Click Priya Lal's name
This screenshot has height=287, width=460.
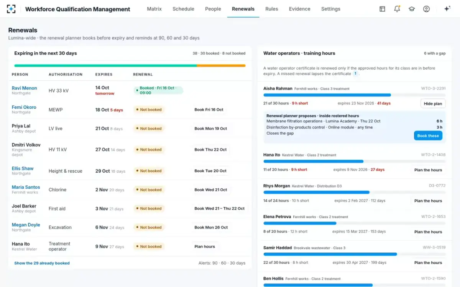pyautogui.click(x=21, y=126)
